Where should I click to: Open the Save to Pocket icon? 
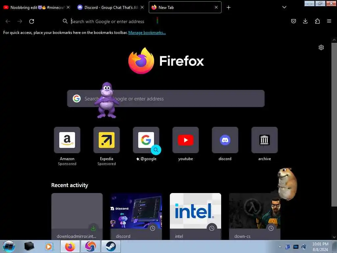point(293,21)
